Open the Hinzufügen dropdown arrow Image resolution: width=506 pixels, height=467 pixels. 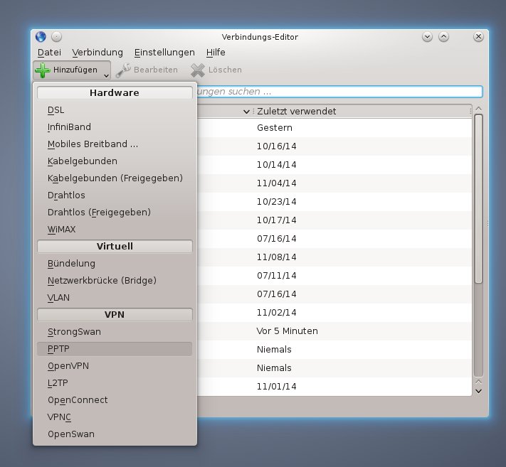tap(105, 73)
